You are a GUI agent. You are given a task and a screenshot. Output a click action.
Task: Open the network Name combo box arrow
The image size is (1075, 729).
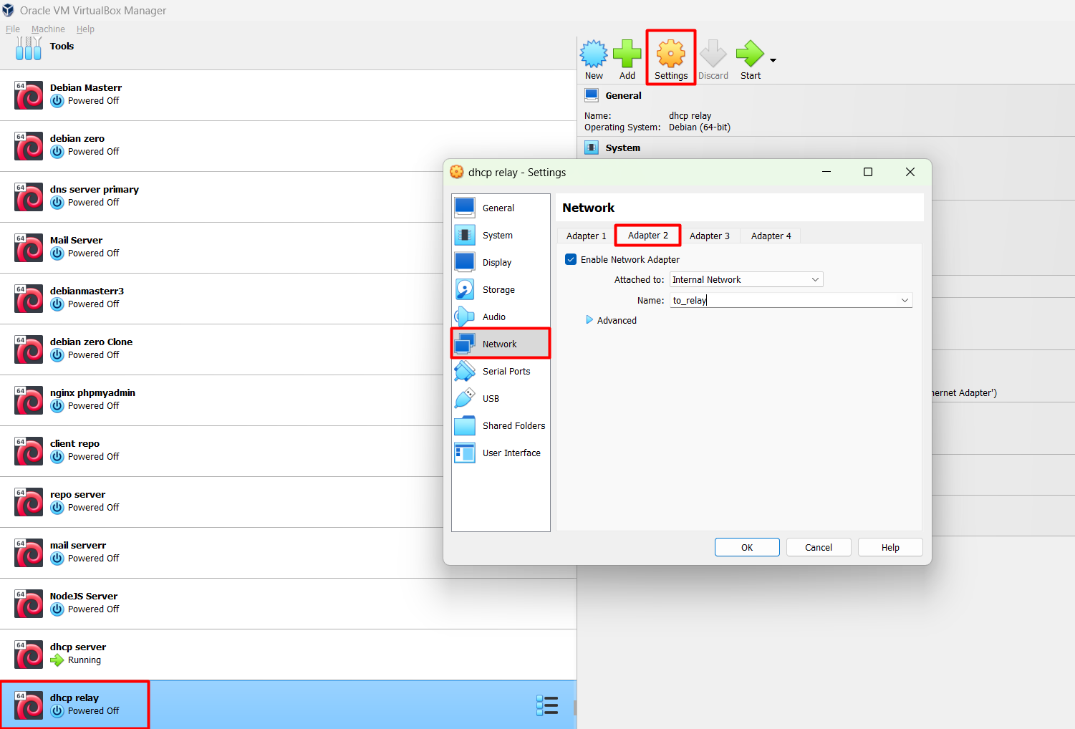pyautogui.click(x=905, y=300)
